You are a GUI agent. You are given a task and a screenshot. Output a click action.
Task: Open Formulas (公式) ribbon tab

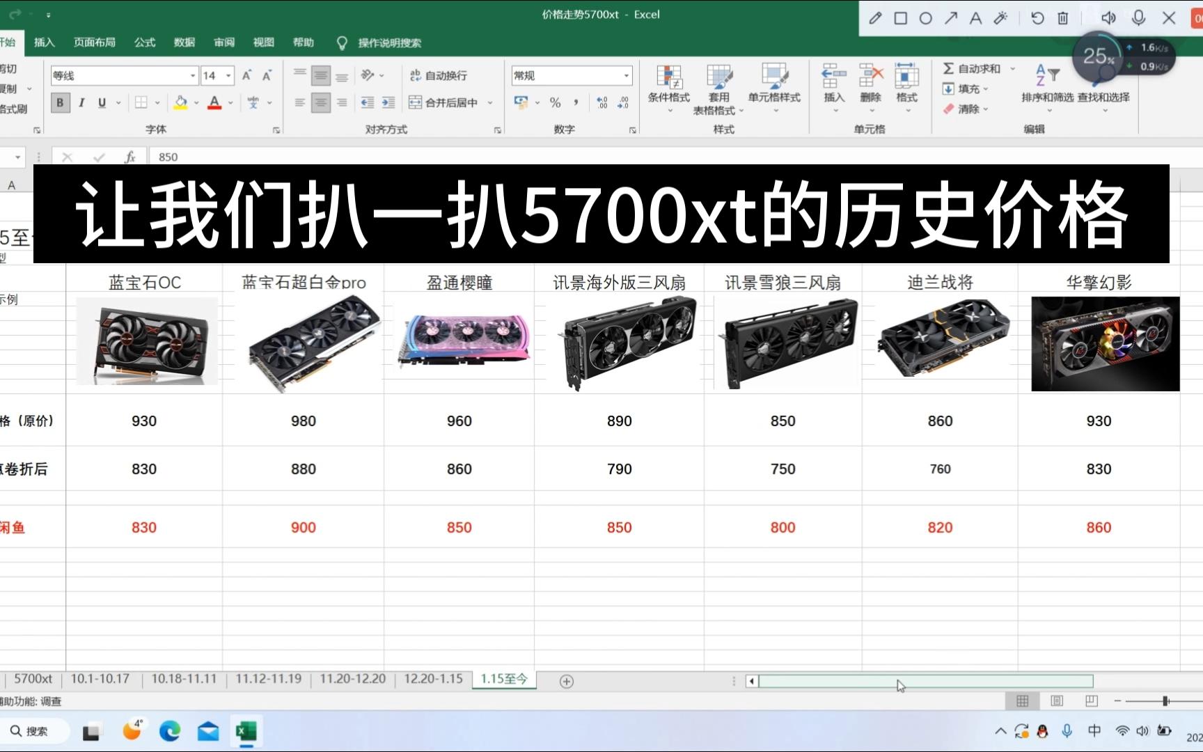145,42
